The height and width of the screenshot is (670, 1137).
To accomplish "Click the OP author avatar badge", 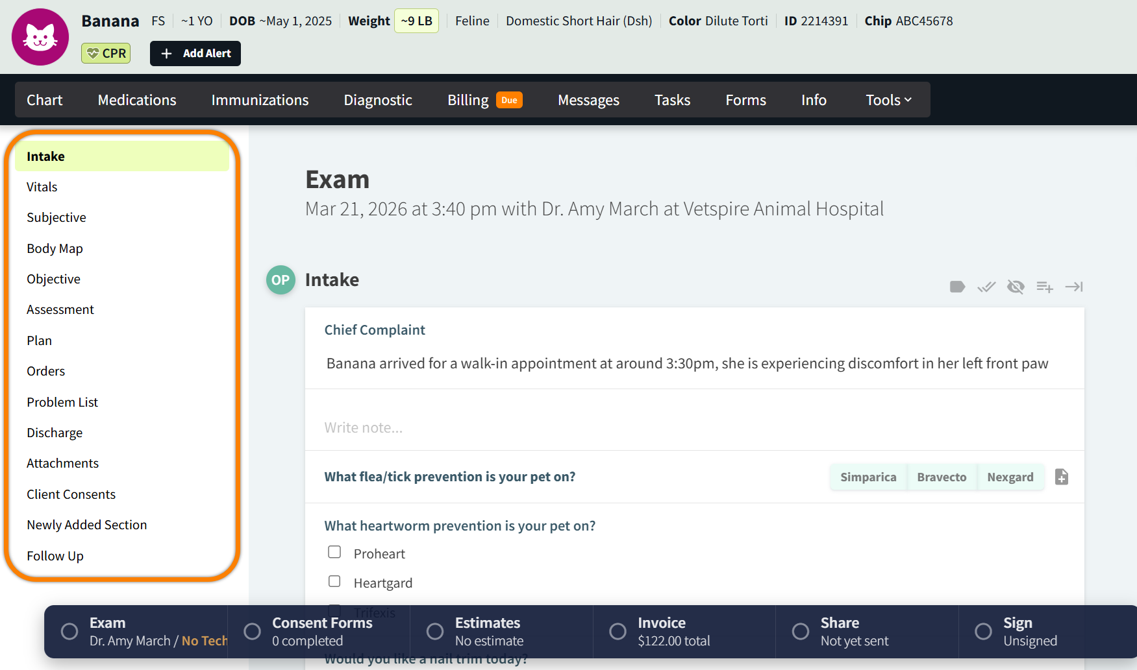I will pyautogui.click(x=281, y=280).
